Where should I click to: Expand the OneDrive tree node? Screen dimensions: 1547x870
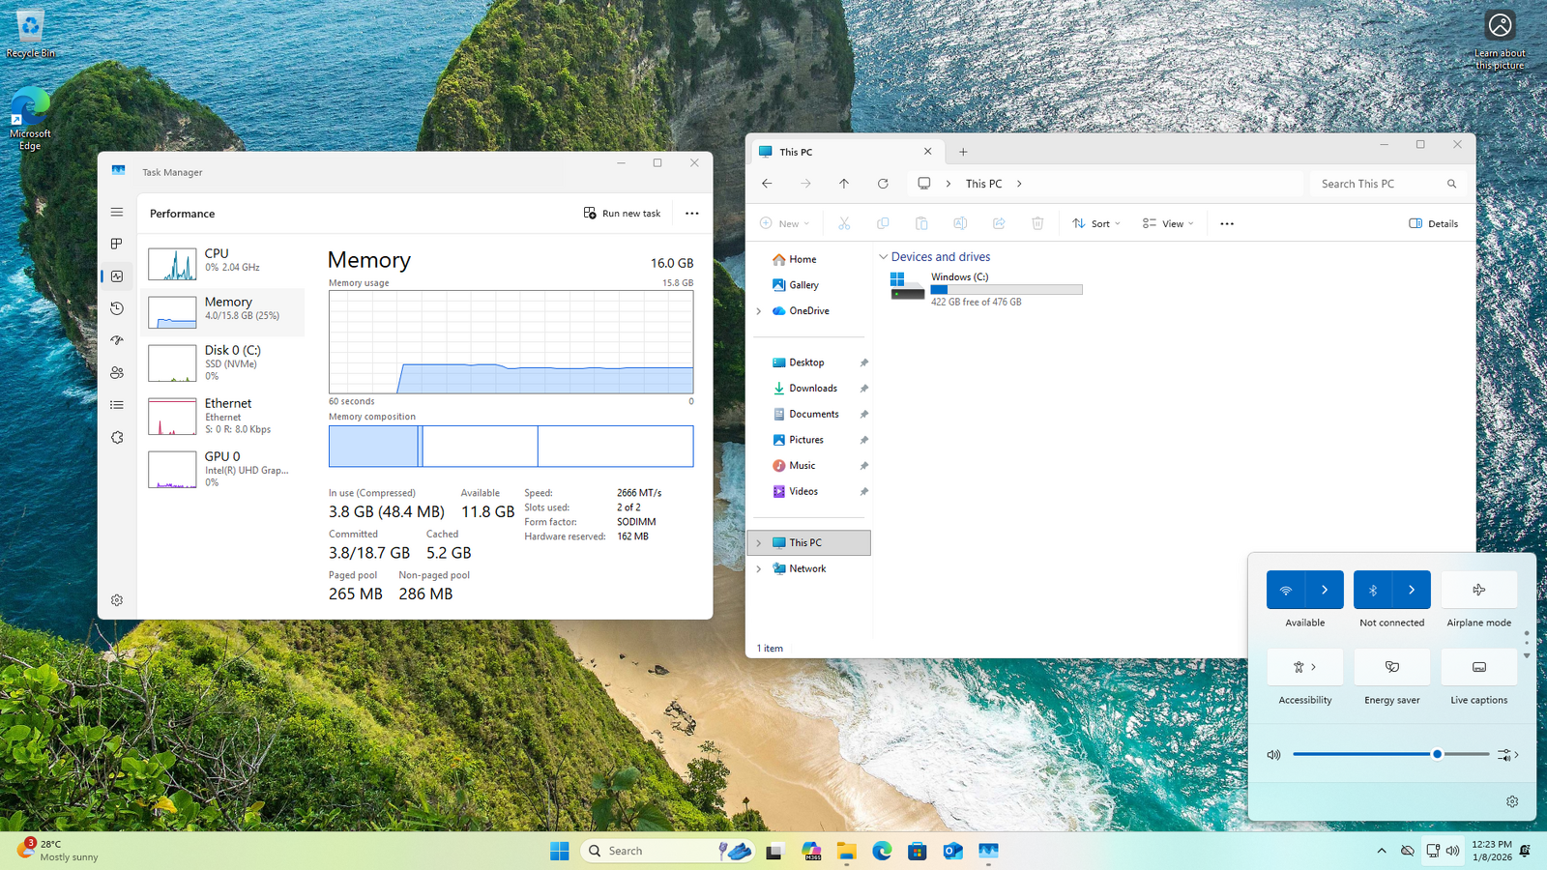(x=759, y=311)
